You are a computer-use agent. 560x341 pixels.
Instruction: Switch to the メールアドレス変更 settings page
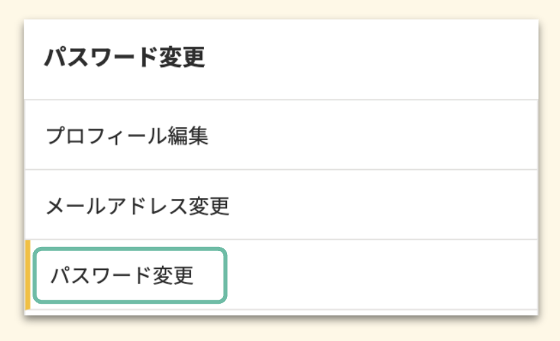coord(138,205)
